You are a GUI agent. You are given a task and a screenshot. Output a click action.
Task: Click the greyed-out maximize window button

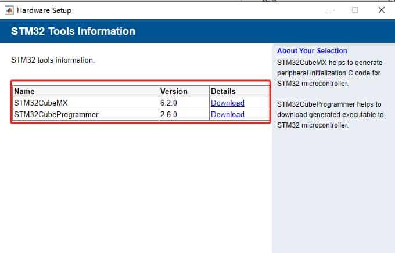(355, 10)
